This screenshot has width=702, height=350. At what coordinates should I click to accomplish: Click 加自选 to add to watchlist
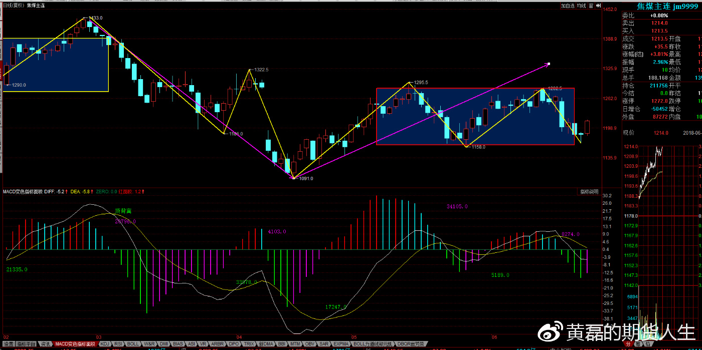click(567, 6)
